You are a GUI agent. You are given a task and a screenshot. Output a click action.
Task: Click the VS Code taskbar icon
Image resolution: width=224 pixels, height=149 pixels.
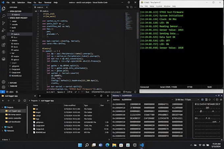tap(142, 145)
